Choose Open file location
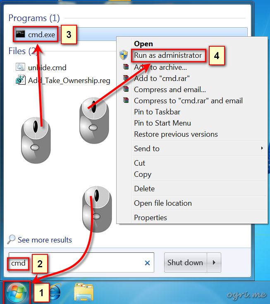The width and height of the screenshot is (270, 304). (163, 203)
